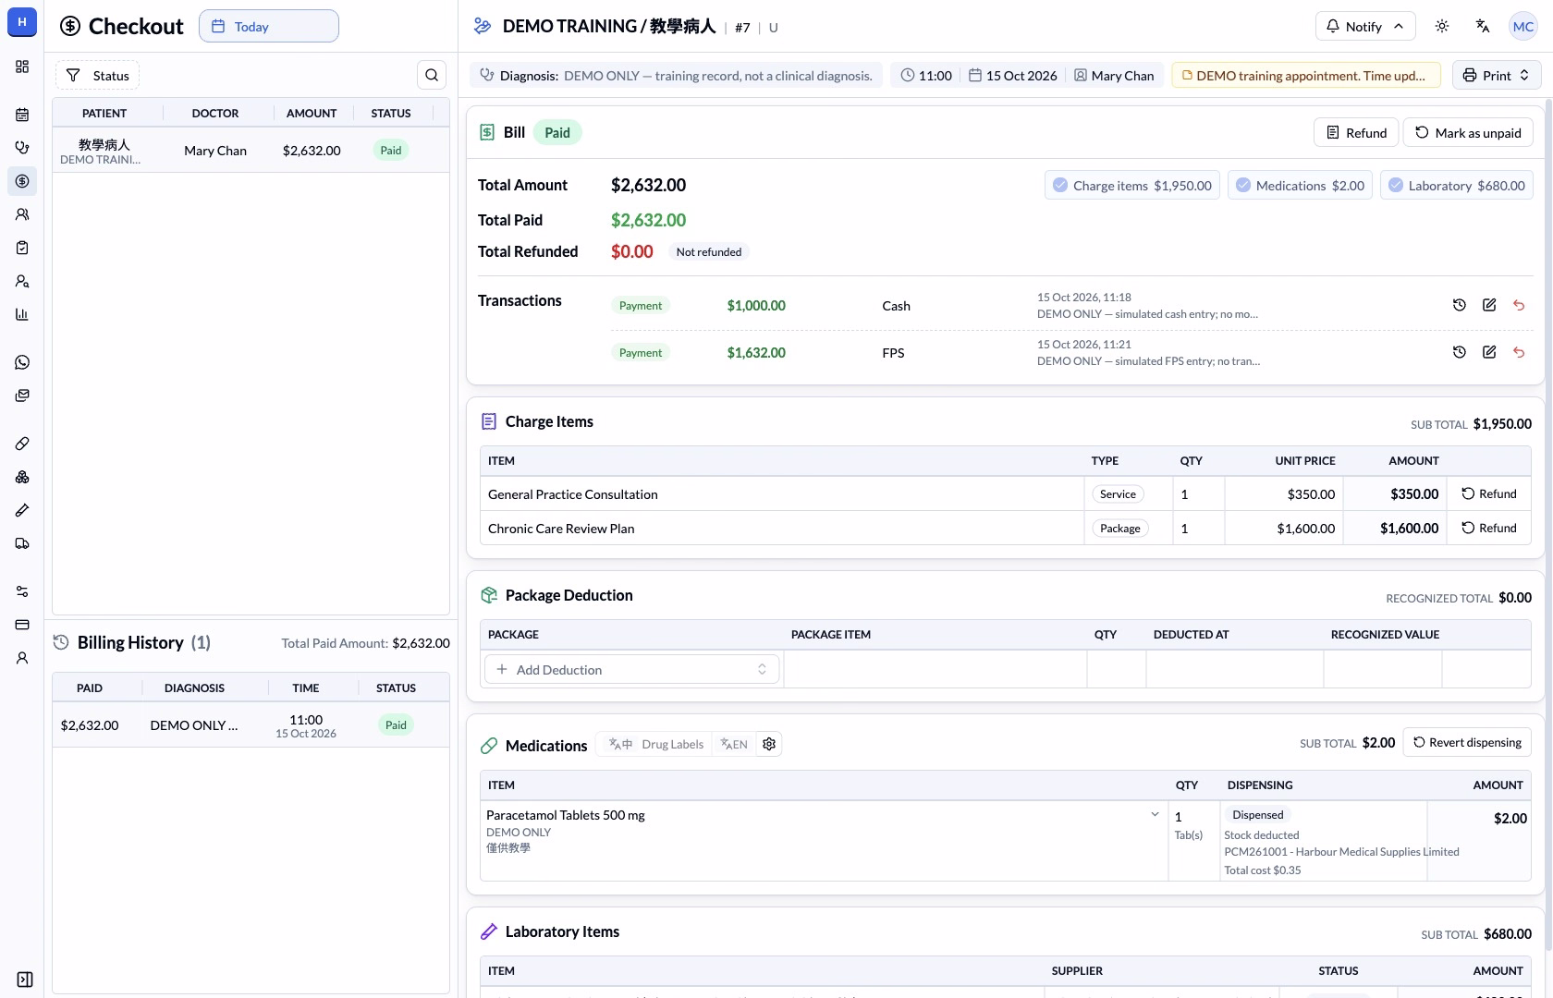This screenshot has width=1553, height=998.
Task: Click Mark as unpaid
Action: (x=1468, y=132)
